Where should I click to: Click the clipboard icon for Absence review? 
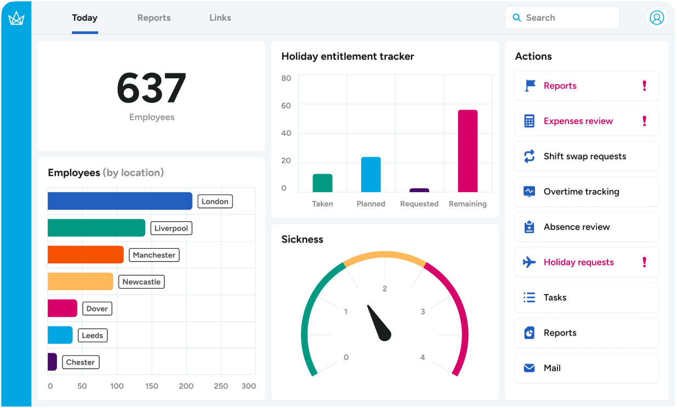point(529,227)
